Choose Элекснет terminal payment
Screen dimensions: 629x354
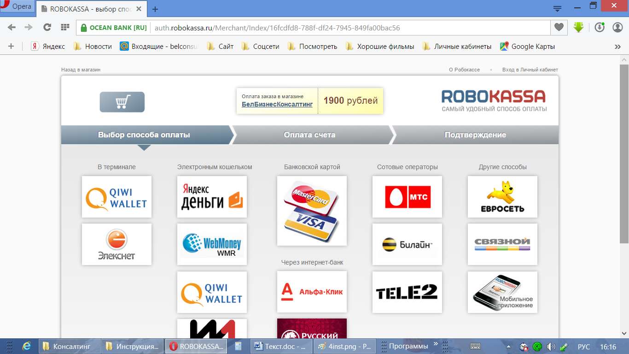[116, 244]
